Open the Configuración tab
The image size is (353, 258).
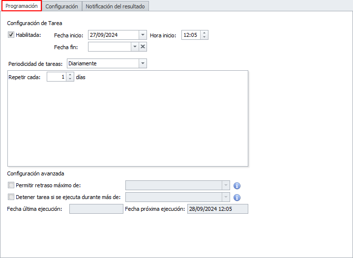pyautogui.click(x=61, y=6)
